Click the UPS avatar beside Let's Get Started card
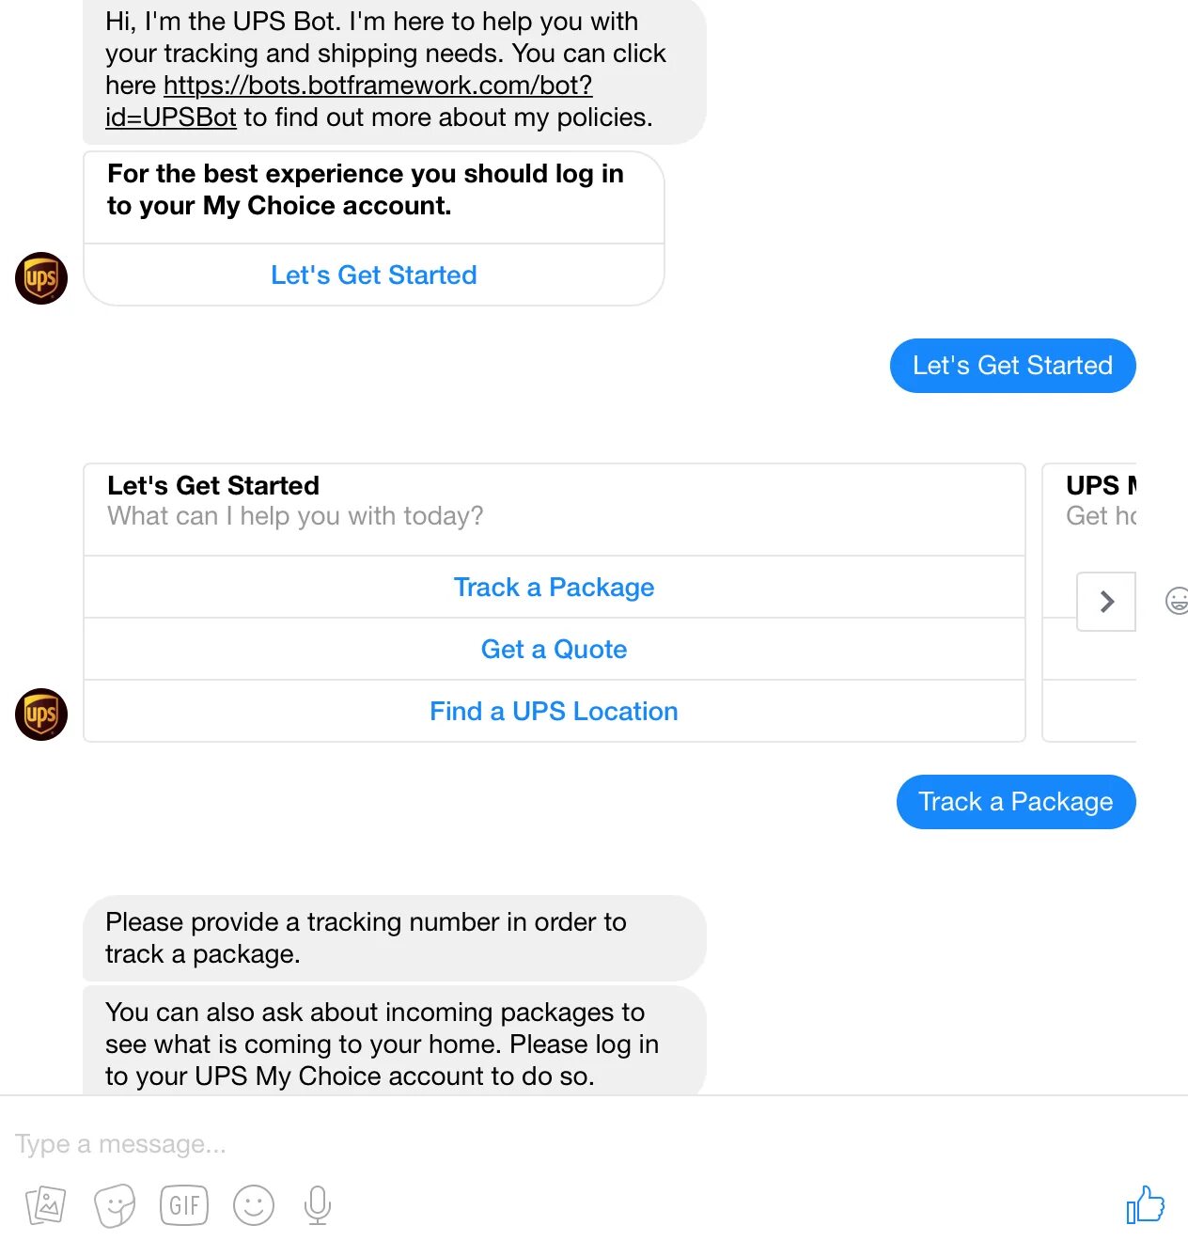 point(41,278)
